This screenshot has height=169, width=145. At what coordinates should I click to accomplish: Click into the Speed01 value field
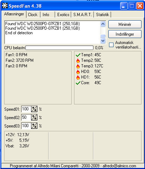click(26, 109)
